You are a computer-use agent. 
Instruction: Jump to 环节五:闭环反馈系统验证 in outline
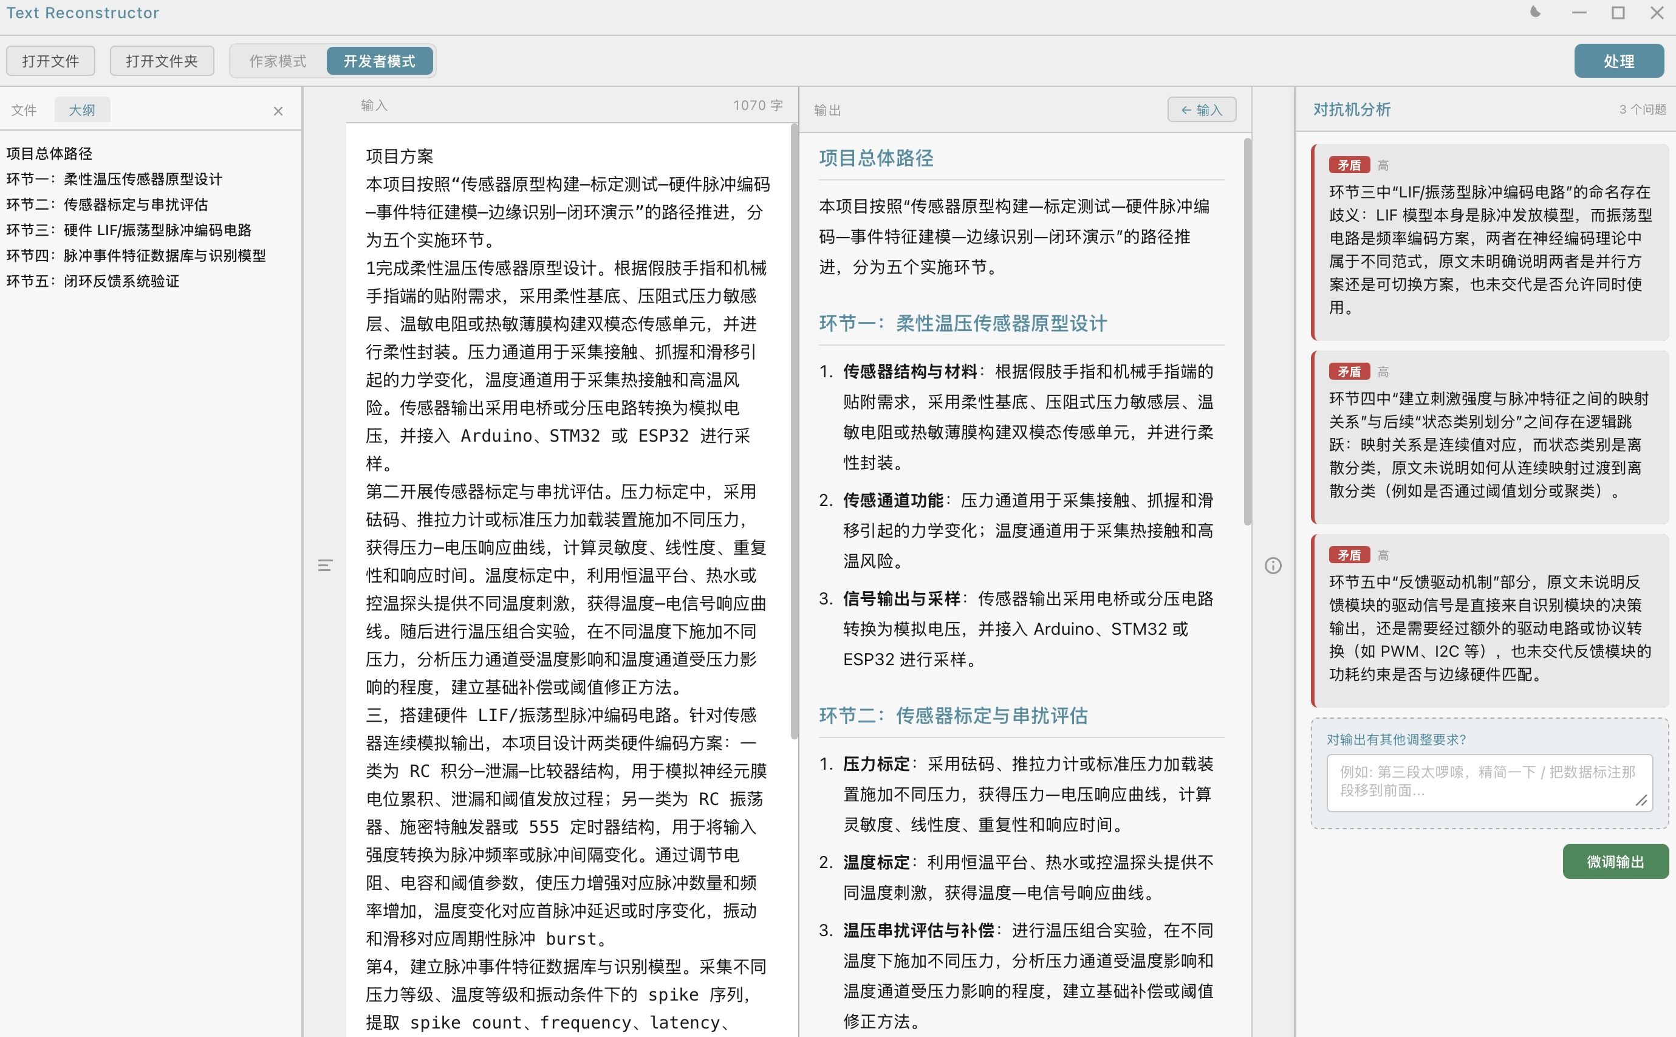(92, 281)
